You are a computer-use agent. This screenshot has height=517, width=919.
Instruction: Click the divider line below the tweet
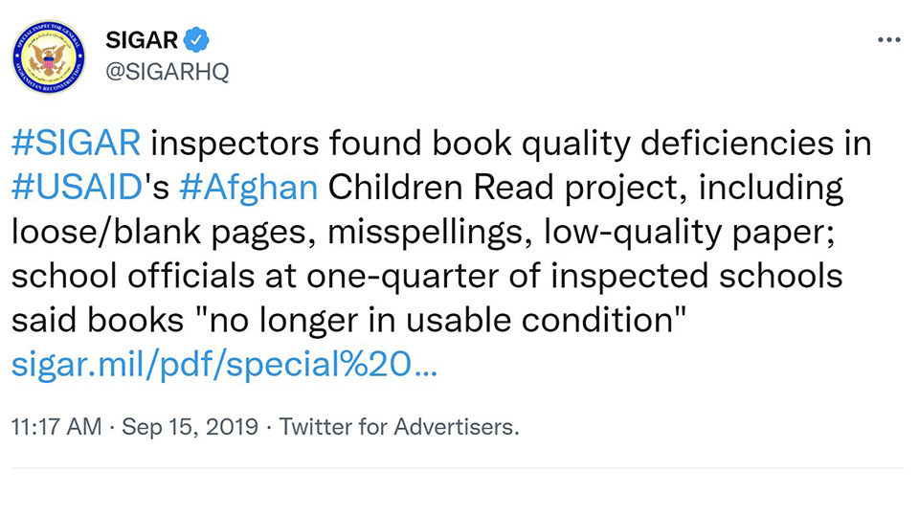(458, 468)
